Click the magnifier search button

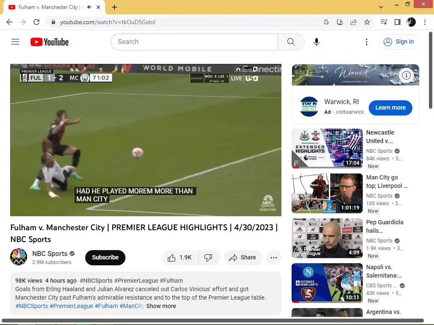(291, 42)
